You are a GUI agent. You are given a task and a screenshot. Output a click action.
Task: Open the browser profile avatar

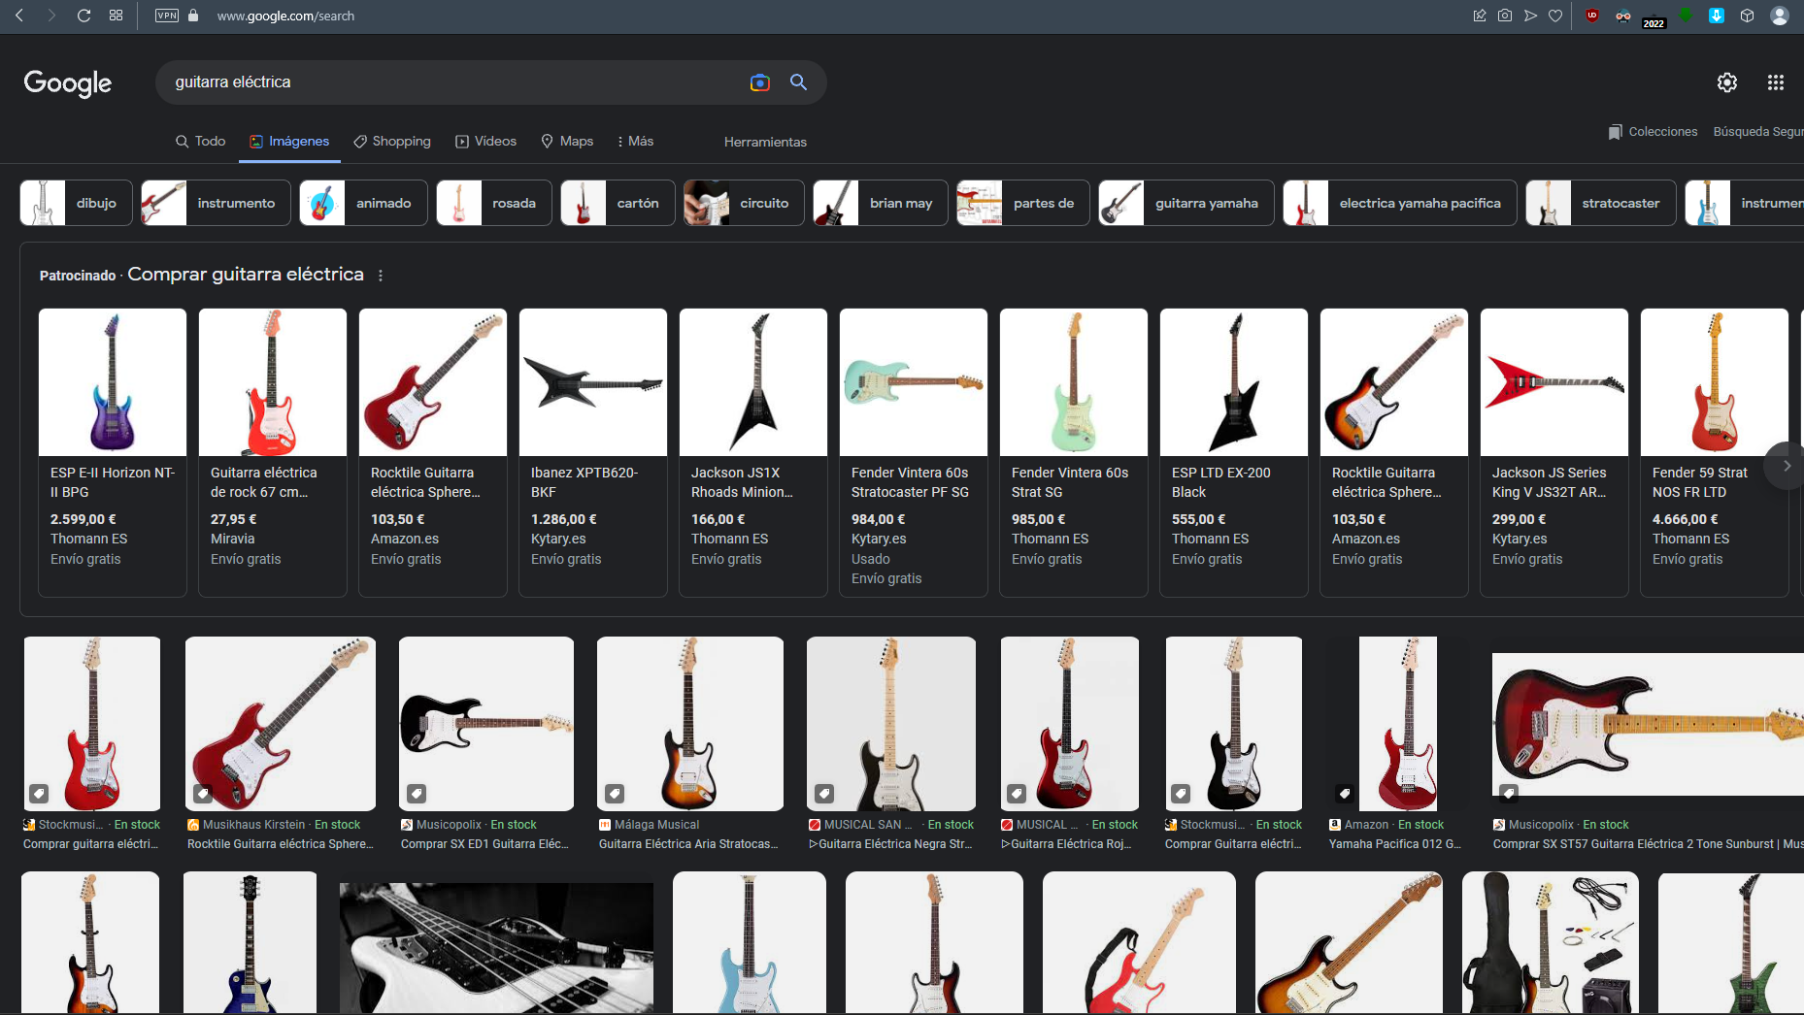tap(1780, 16)
